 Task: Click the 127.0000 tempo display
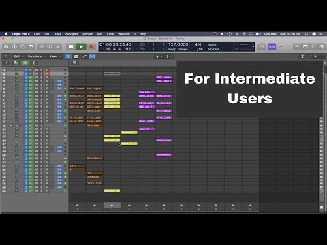tap(178, 44)
